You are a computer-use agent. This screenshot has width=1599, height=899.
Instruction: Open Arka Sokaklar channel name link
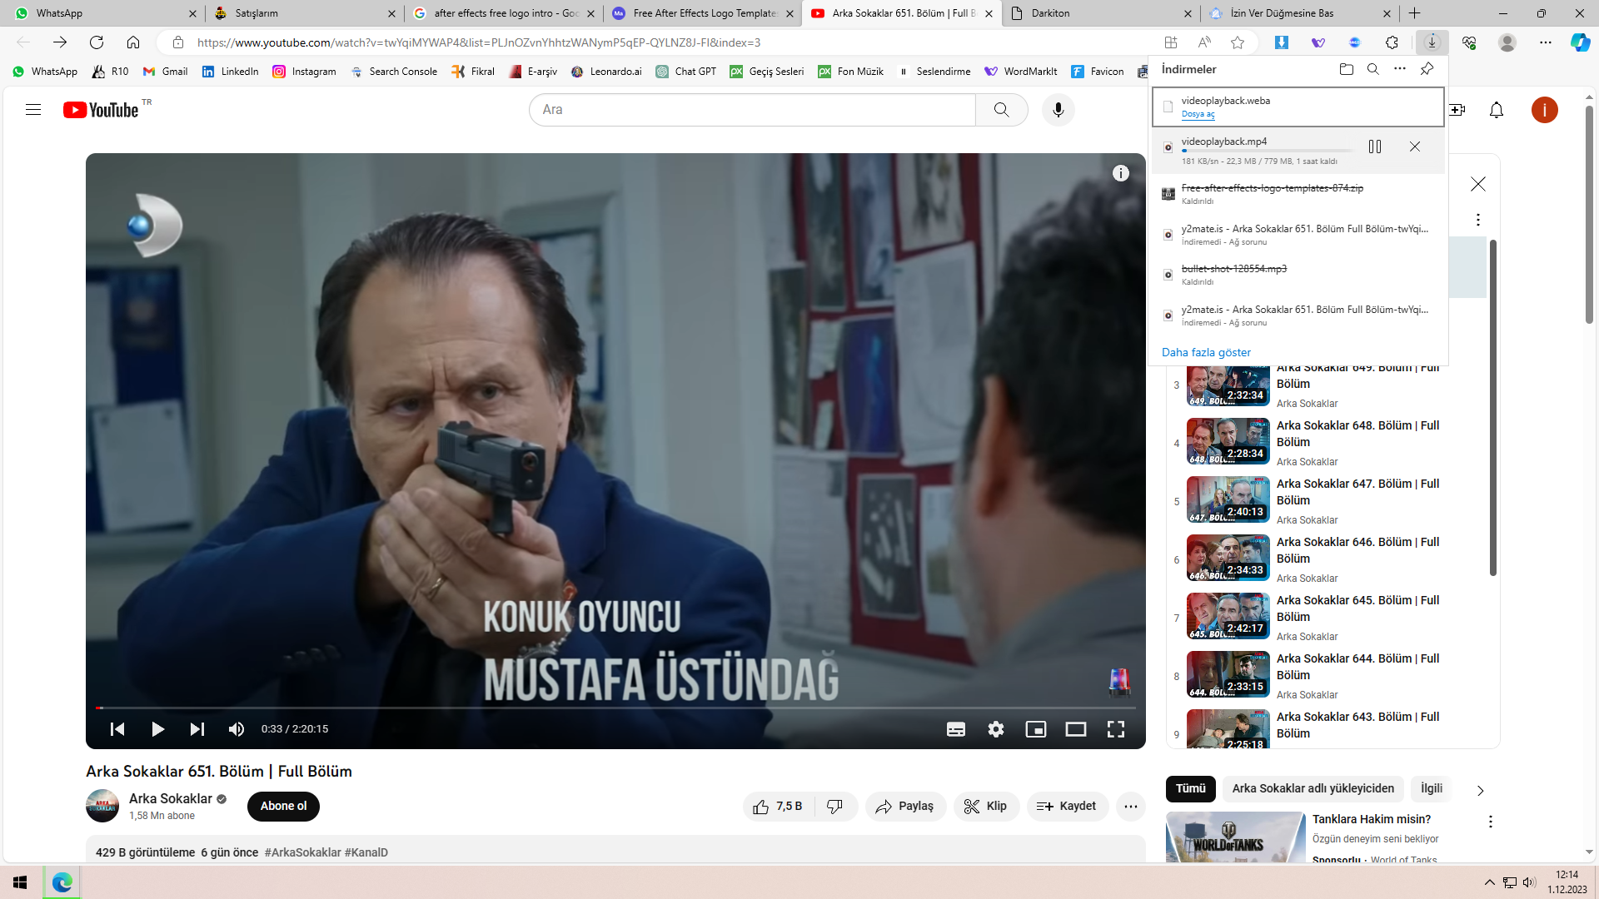point(171,799)
